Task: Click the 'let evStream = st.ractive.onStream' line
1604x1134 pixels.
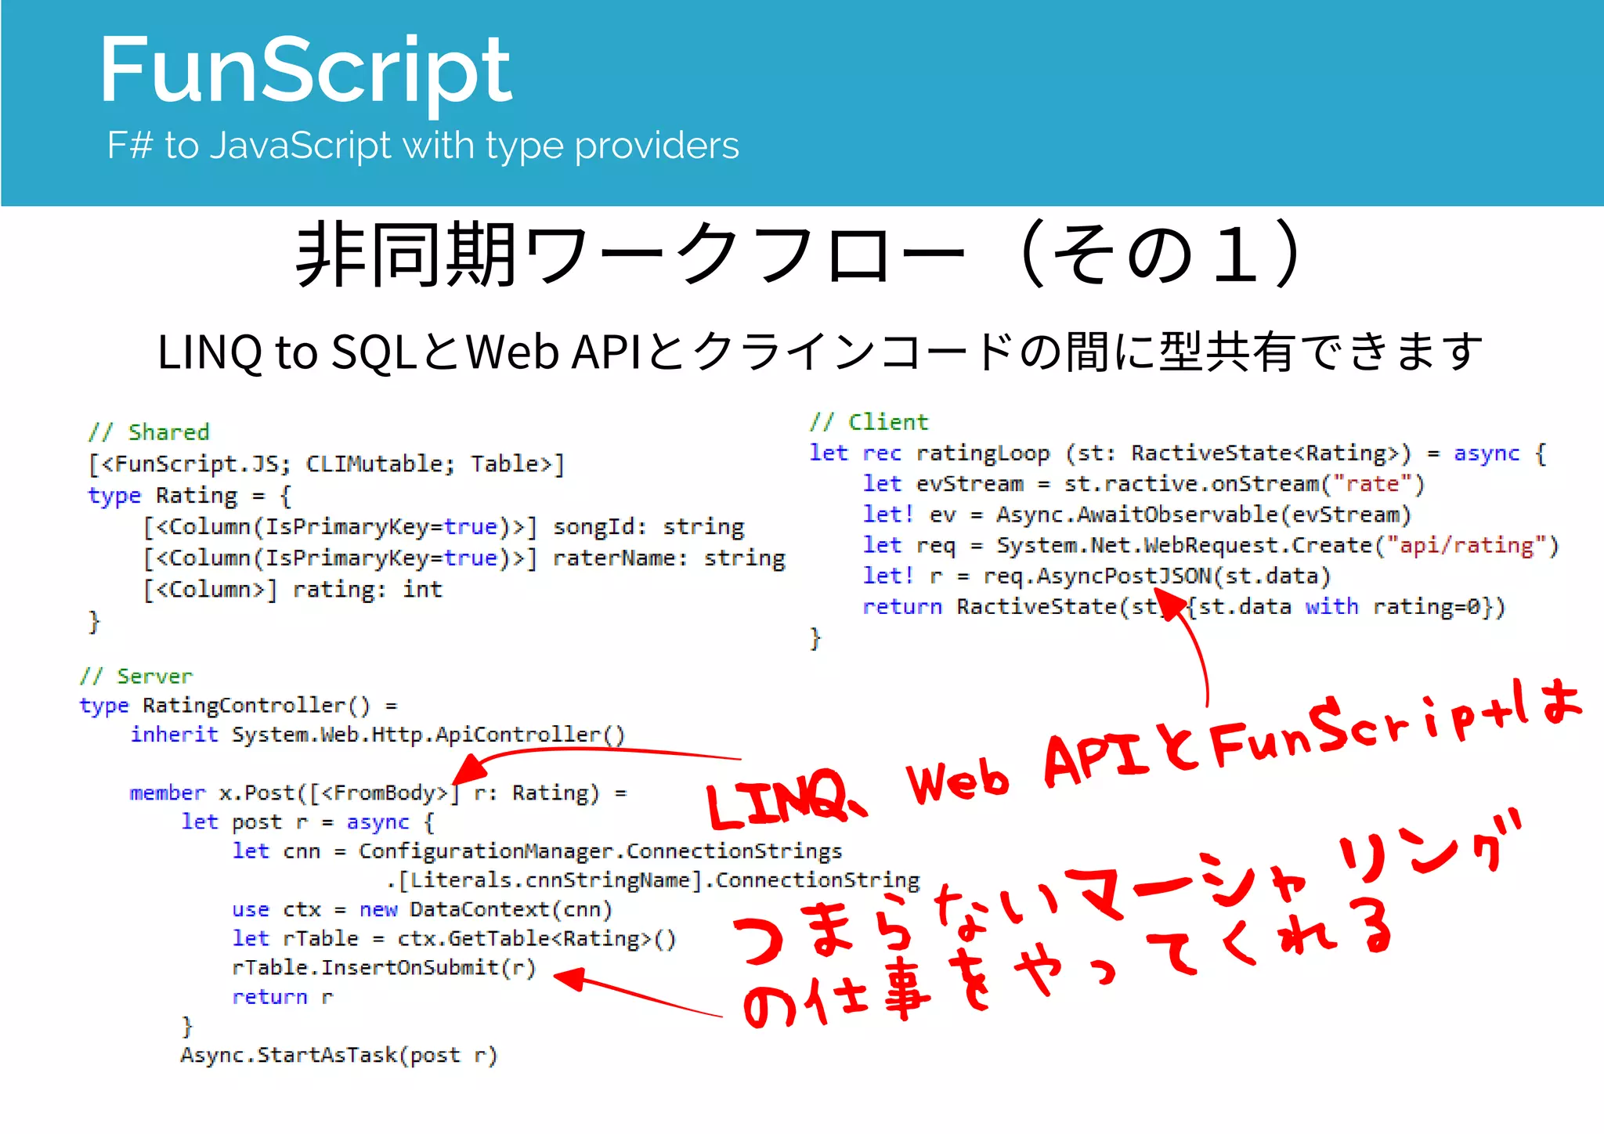Action: click(x=1143, y=484)
